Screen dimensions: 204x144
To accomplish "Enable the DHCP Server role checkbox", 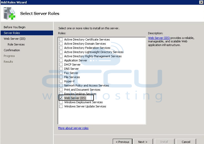I will coord(61,65).
